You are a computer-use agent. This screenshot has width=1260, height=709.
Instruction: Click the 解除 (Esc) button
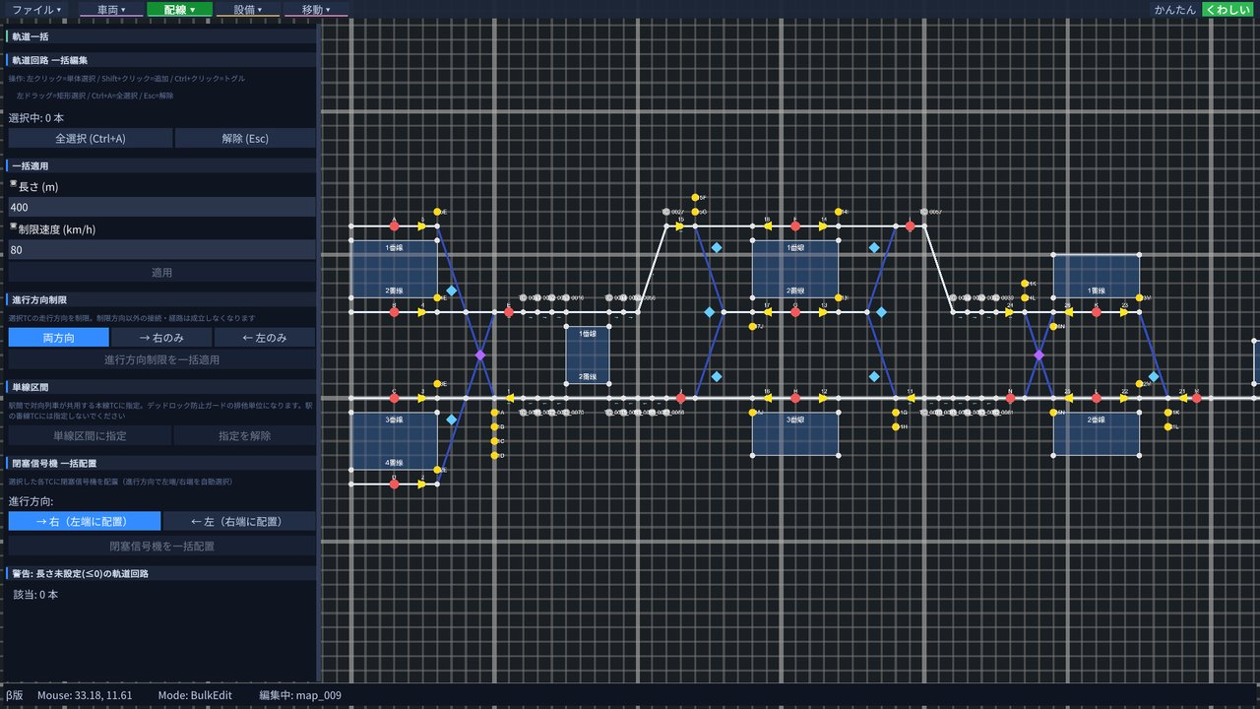click(245, 138)
